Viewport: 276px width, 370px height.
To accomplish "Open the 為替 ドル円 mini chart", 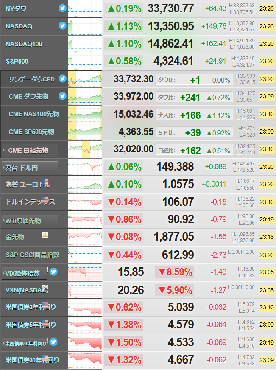I will point(85,167).
